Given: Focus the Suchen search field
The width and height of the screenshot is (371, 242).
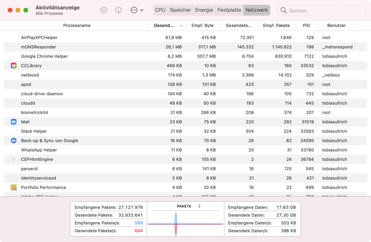Looking at the screenshot, I should 322,10.
